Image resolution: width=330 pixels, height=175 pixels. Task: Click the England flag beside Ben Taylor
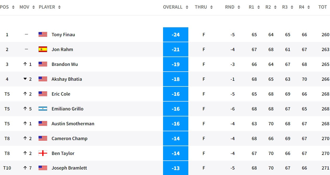[43, 153]
